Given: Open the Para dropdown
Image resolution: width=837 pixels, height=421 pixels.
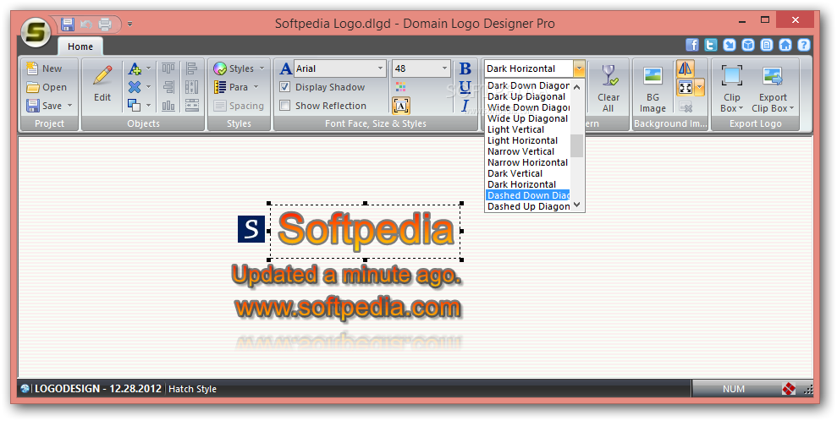Looking at the screenshot, I should [x=236, y=87].
